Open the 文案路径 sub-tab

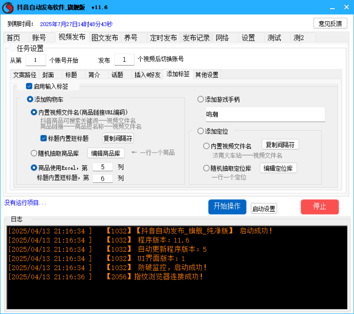tap(25, 75)
